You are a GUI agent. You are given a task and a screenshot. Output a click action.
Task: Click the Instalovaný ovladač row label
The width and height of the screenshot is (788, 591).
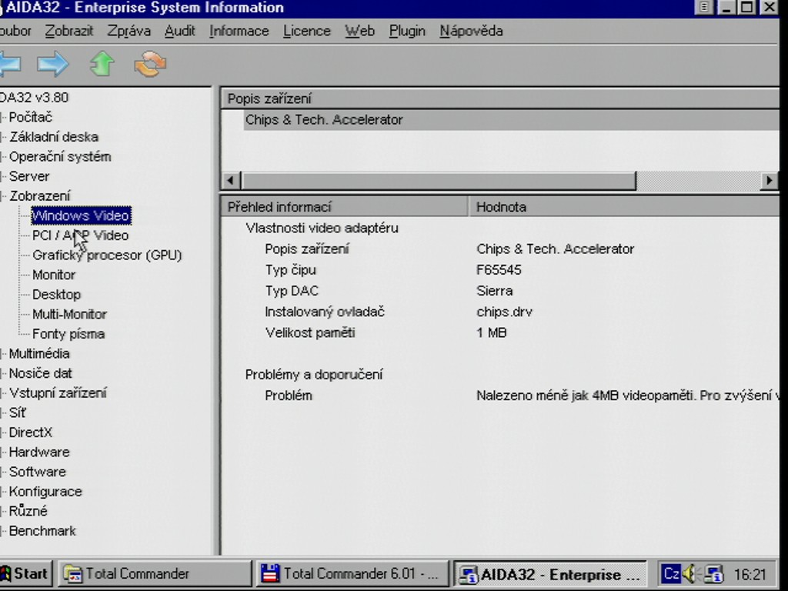click(x=325, y=312)
